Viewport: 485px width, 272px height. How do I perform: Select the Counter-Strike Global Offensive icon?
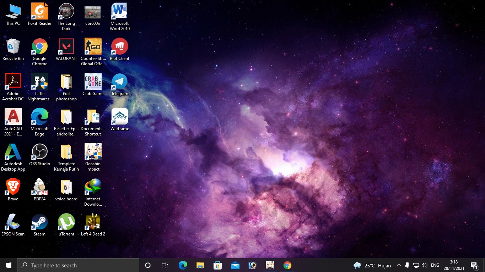93,52
